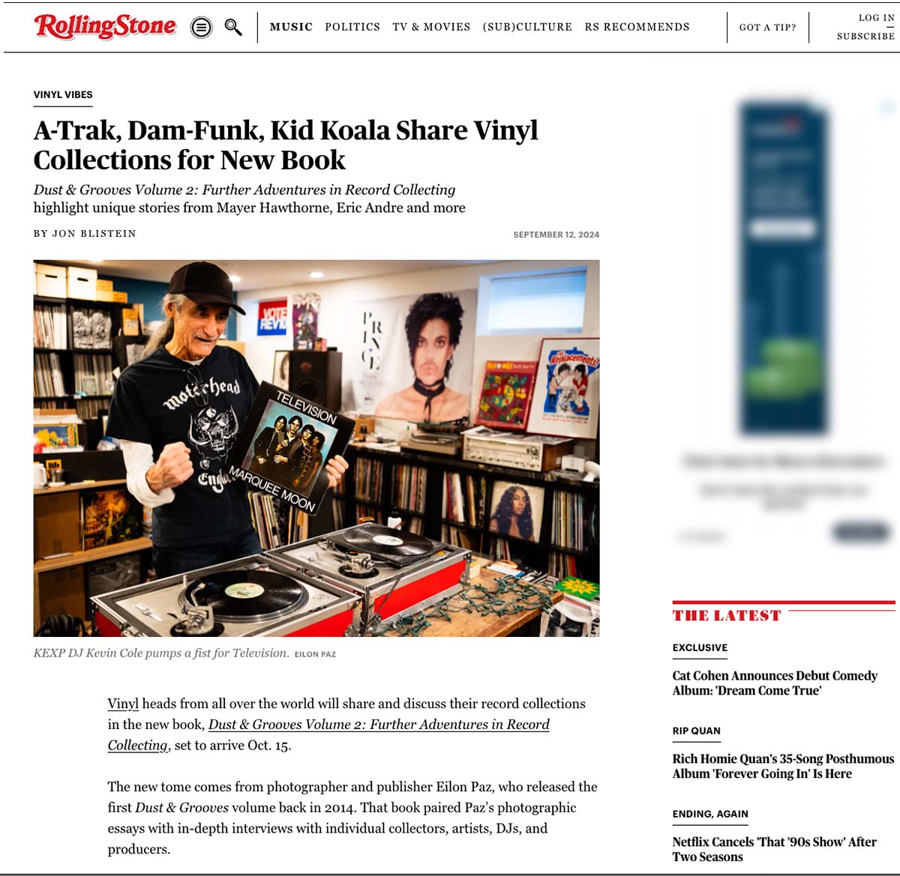
Task: Select TV & Movies in navigation
Action: pos(431,27)
